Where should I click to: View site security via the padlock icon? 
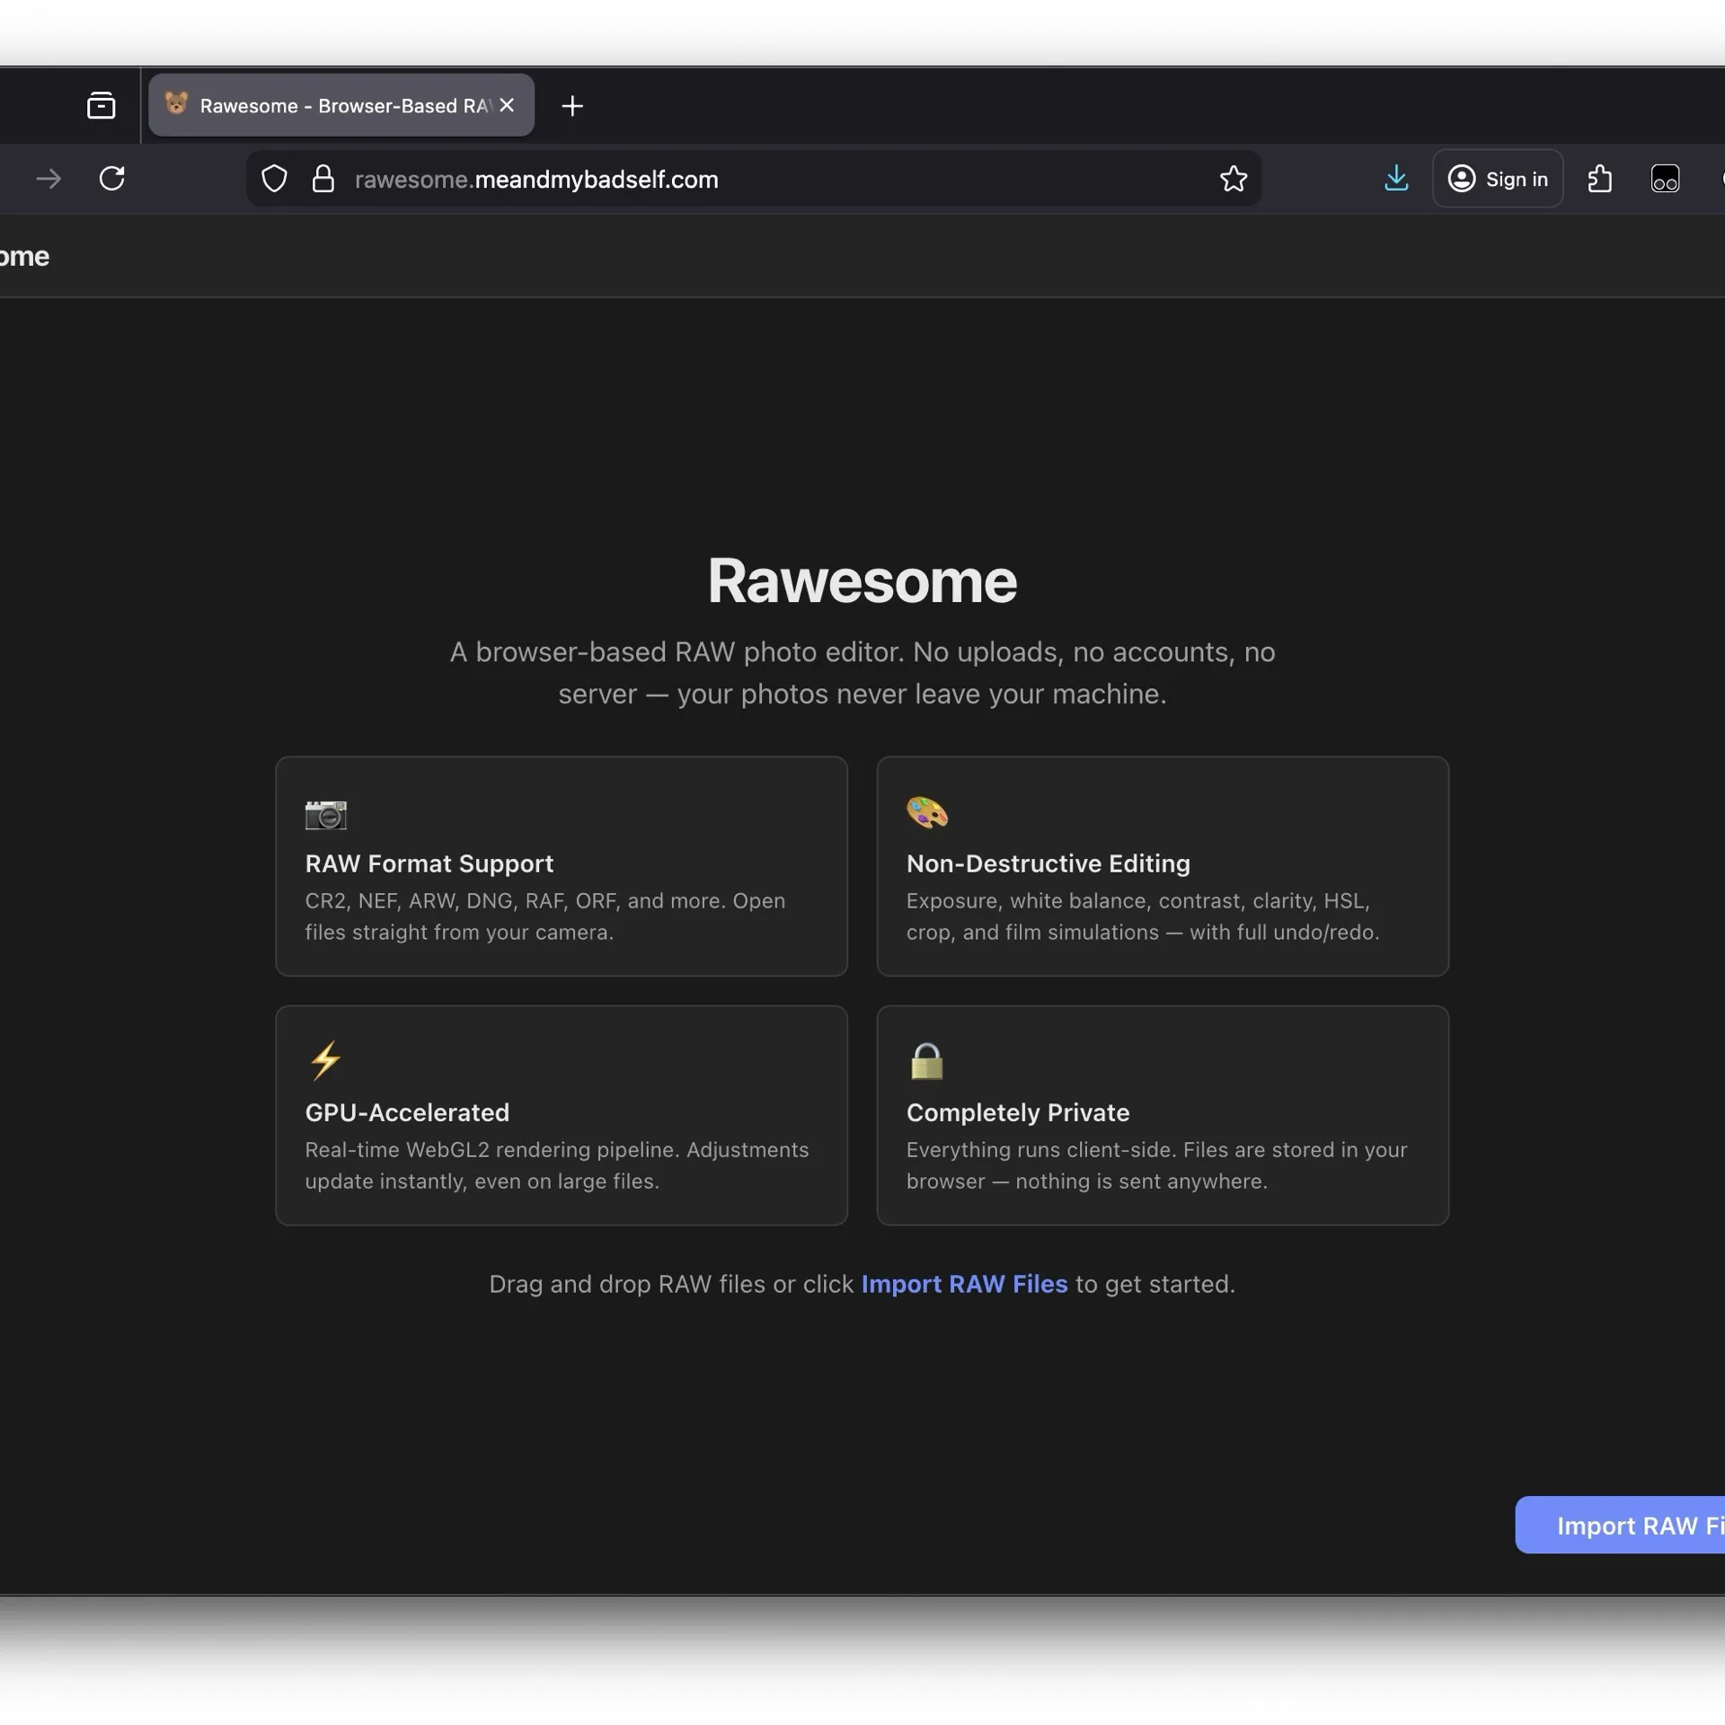point(323,179)
